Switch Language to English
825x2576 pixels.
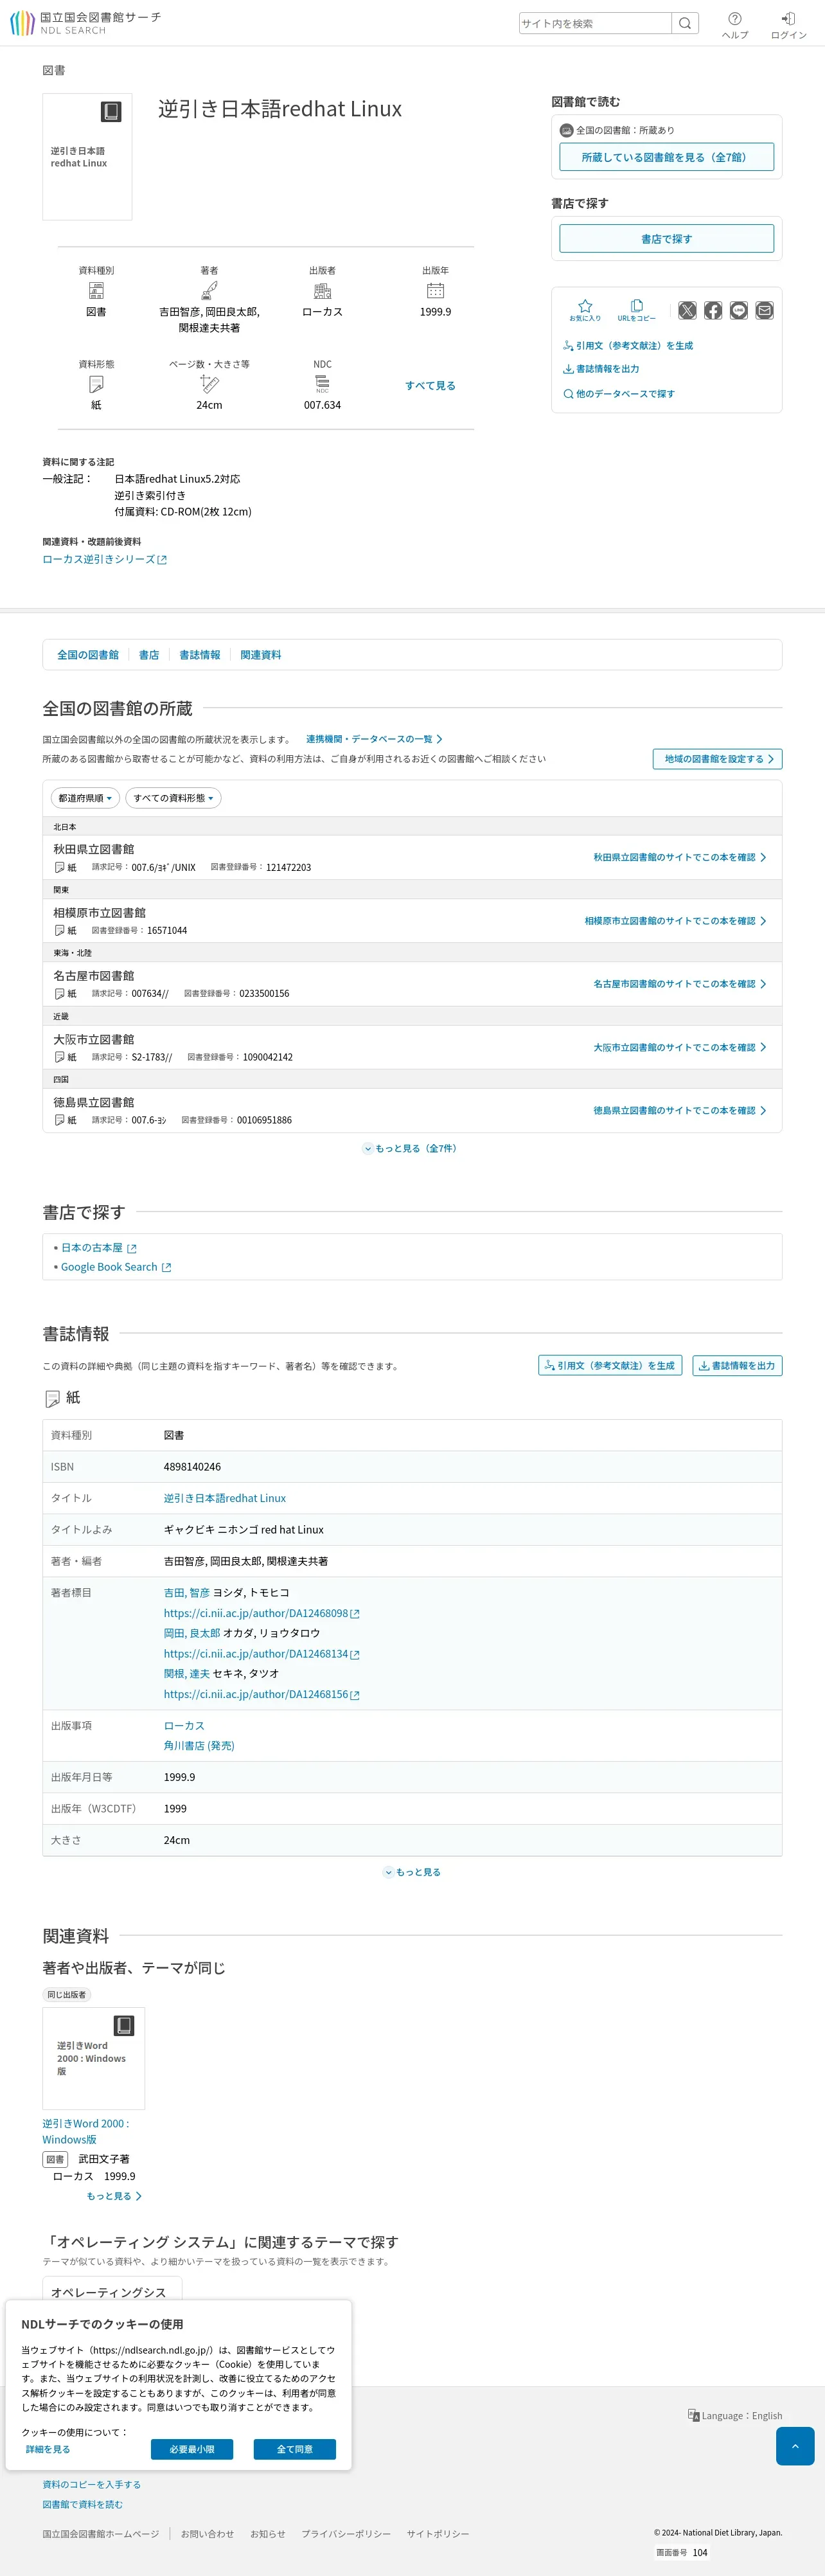tap(735, 2415)
